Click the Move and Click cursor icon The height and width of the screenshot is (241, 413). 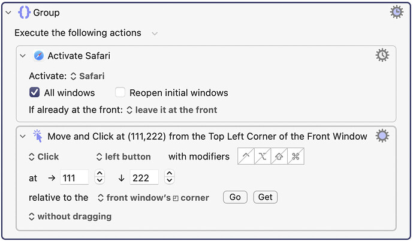38,136
